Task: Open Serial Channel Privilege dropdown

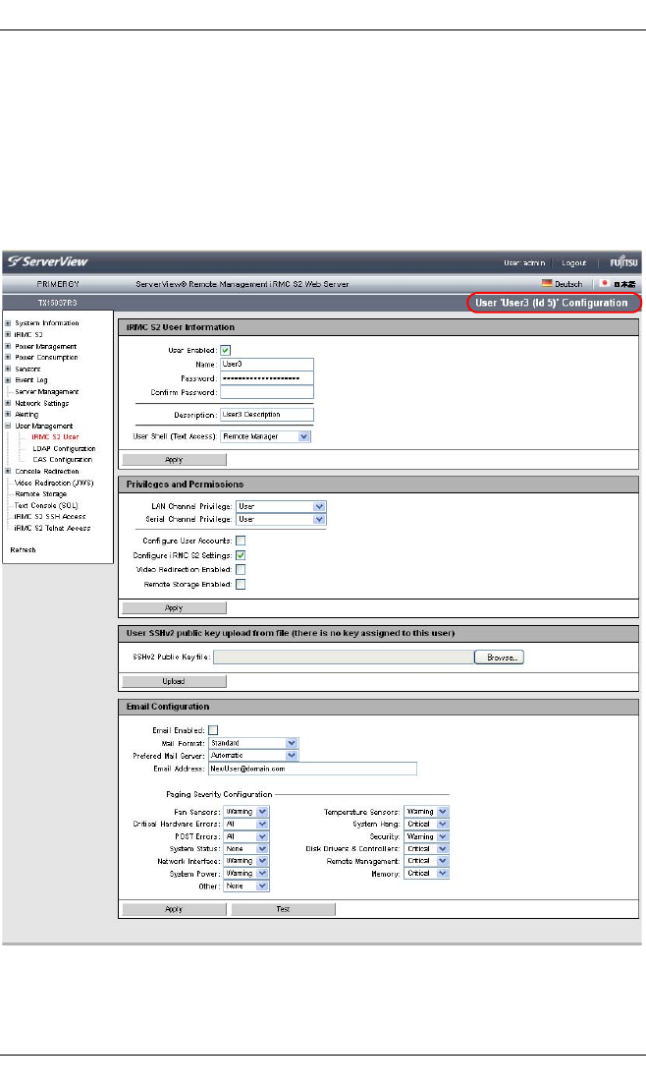Action: pyautogui.click(x=281, y=520)
